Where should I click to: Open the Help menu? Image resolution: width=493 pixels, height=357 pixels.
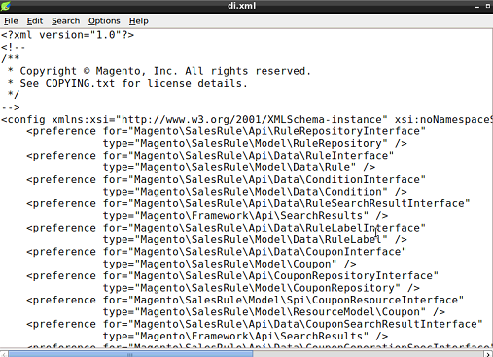pyautogui.click(x=139, y=21)
